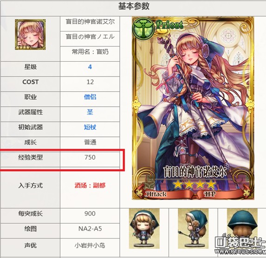The width and height of the screenshot is (266, 258).
Task: Click the character portrait avatar thumbnail
Action: 30,34
